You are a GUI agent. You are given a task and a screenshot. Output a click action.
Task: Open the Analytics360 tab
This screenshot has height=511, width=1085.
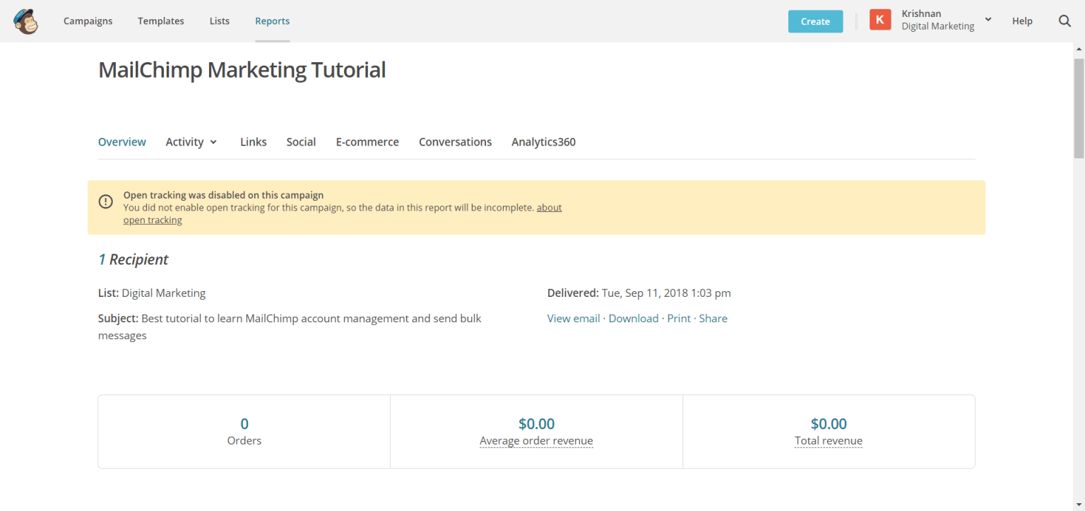[x=543, y=142]
